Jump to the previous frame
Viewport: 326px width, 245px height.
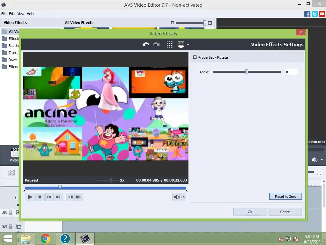(x=49, y=197)
